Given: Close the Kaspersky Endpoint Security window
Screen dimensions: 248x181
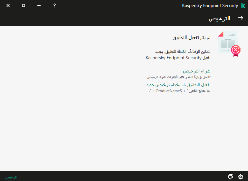Looking at the screenshot, I should click(8, 5).
